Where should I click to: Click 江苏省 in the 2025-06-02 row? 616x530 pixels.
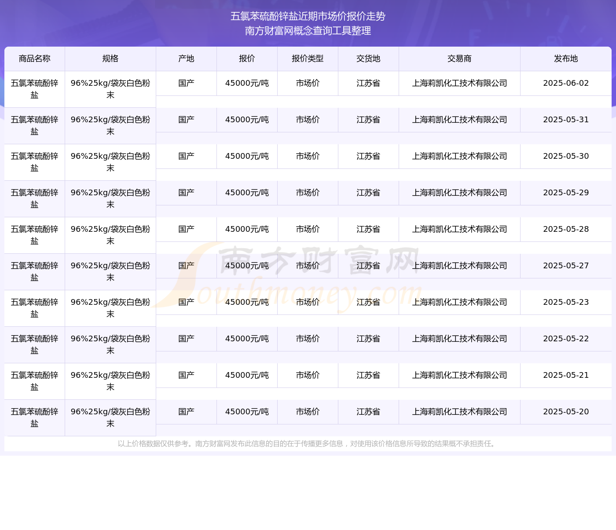click(369, 83)
